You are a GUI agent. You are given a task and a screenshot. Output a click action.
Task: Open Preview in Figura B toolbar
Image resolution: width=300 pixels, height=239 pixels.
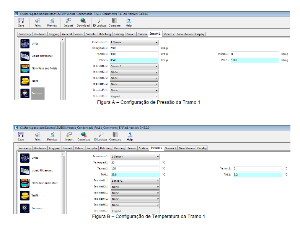(x=52, y=134)
